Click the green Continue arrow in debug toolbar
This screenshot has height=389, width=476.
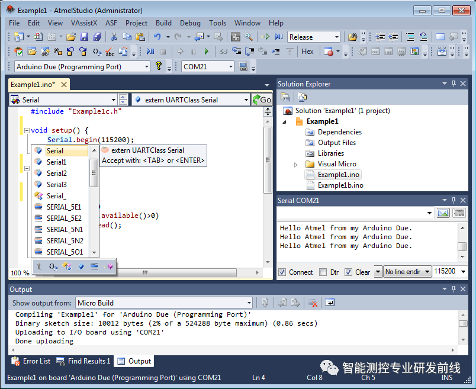(207, 52)
